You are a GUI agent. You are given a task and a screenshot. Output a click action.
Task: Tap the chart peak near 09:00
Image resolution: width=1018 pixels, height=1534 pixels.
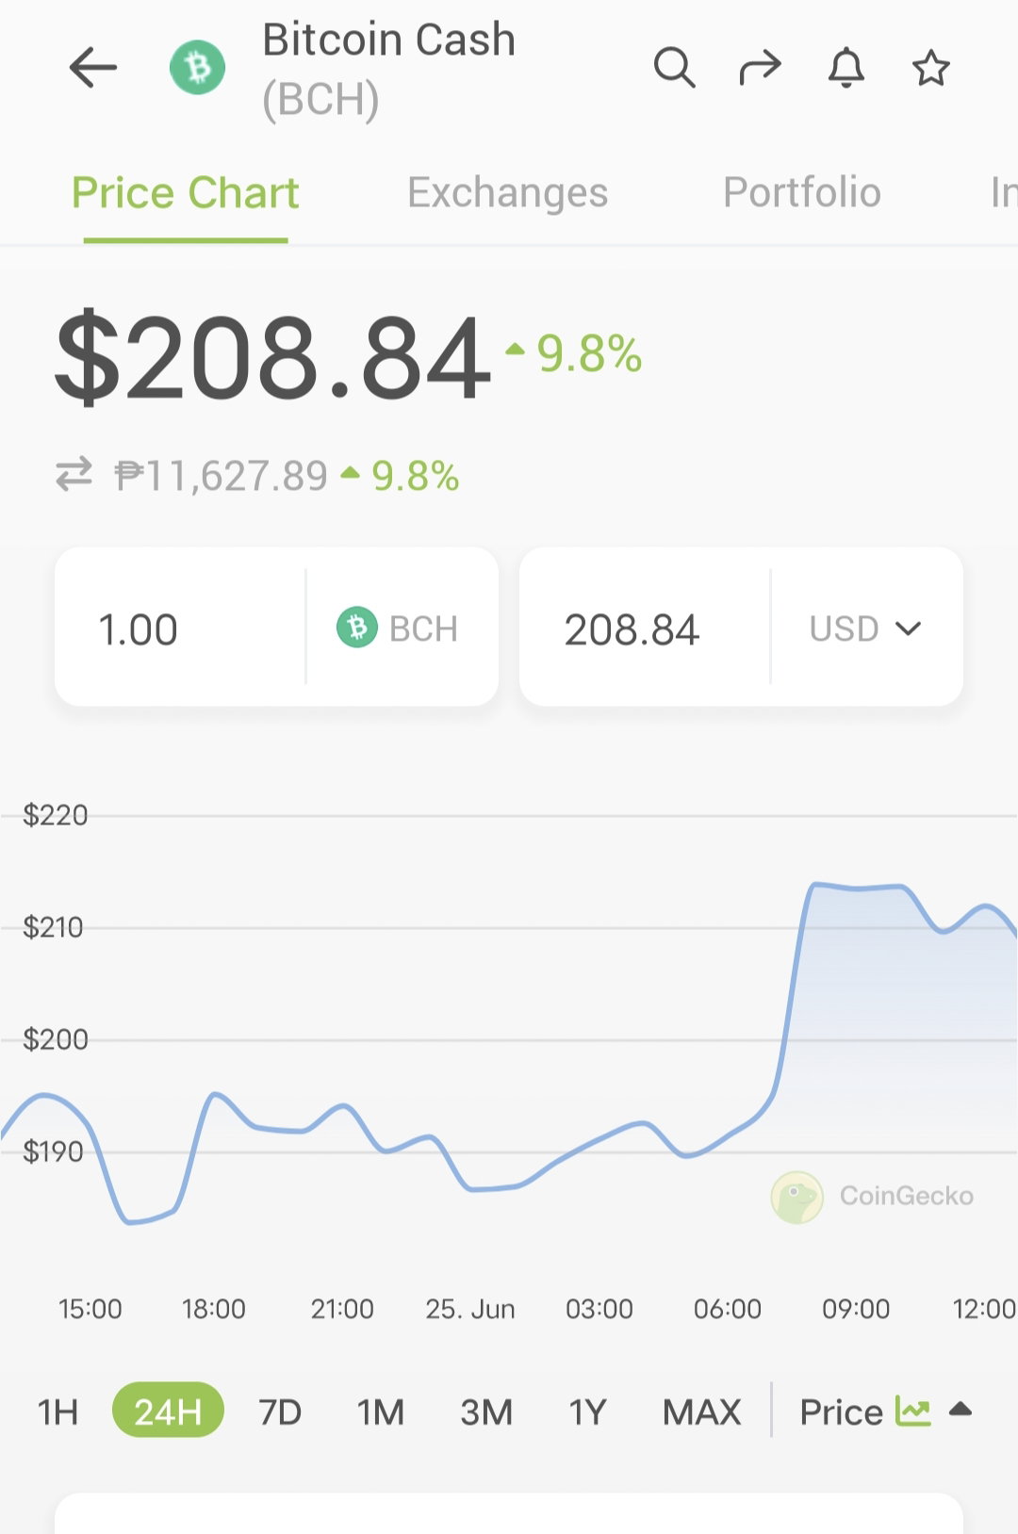816,884
